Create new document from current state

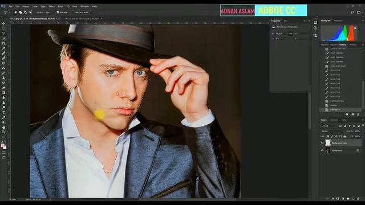click(x=347, y=114)
